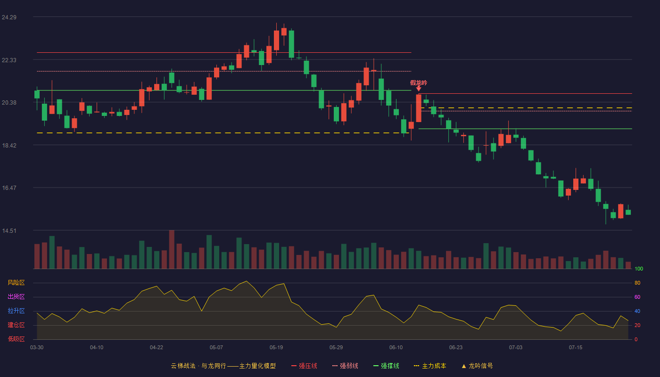
Task: Click the dotted 强弱线 legend line icon
Action: click(x=335, y=366)
